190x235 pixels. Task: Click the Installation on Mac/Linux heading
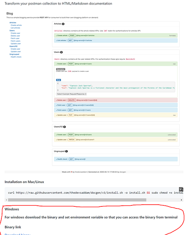click(24, 182)
